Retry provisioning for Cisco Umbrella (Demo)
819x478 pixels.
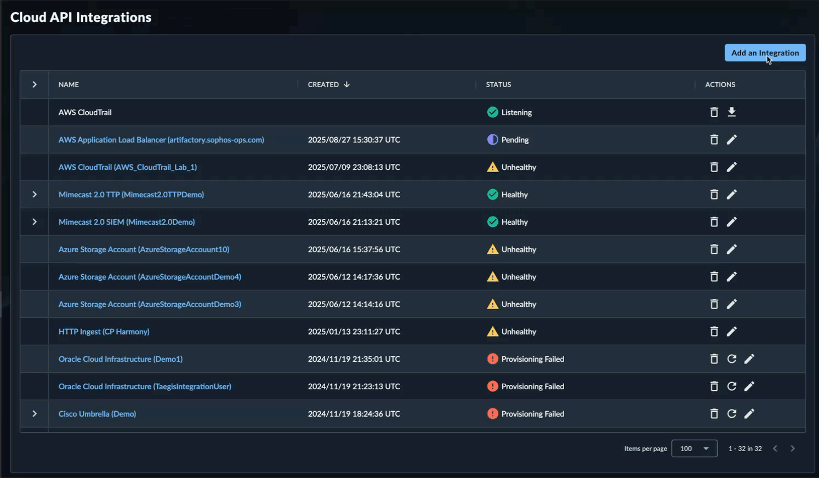coord(731,414)
